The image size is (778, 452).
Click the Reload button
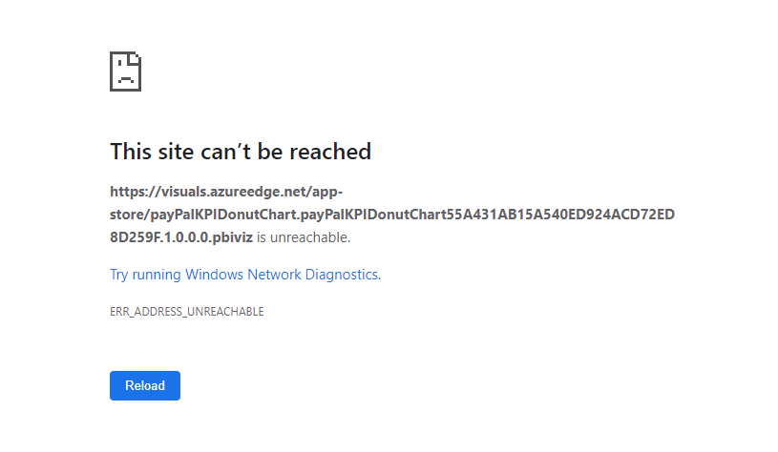(145, 385)
